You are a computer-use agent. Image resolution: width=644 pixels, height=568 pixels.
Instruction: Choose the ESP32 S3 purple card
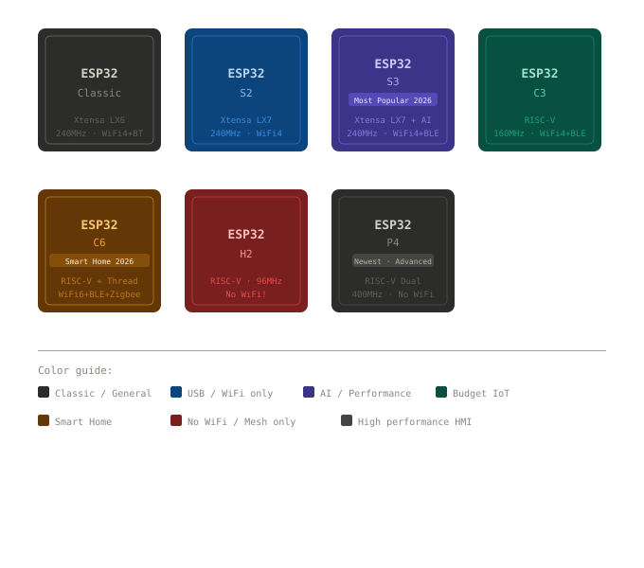pyautogui.click(x=393, y=90)
